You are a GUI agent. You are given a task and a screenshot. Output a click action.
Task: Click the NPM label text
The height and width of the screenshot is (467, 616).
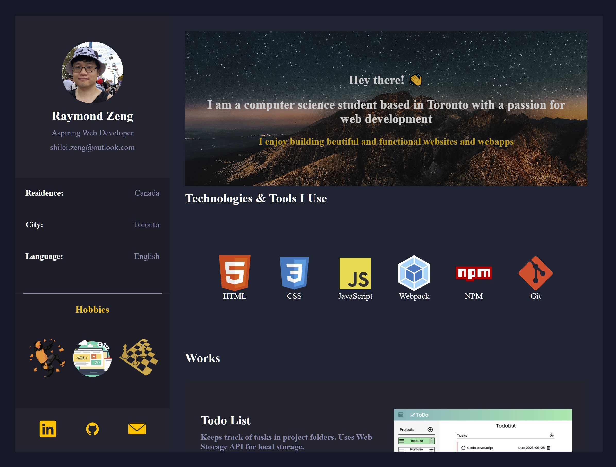(x=474, y=296)
